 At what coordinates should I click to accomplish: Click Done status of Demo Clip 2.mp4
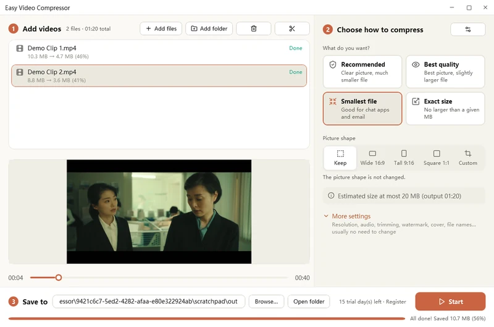296,72
